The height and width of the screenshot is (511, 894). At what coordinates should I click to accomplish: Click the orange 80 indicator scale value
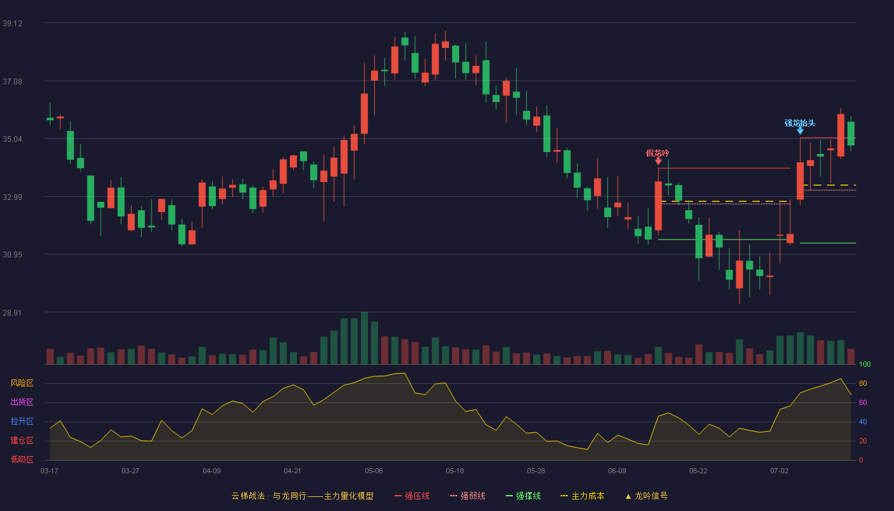[863, 383]
